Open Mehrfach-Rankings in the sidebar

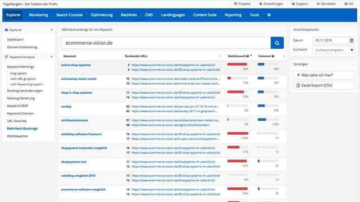pyautogui.click(x=22, y=128)
